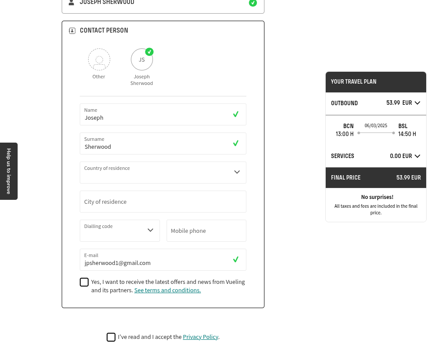
Task: Click BSL arrival airport code
Action: [403, 126]
